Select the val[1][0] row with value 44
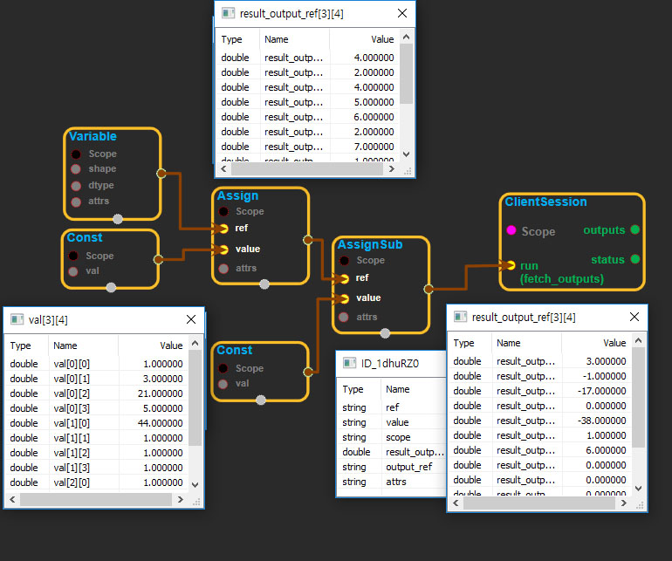This screenshot has width=672, height=561. pos(96,423)
